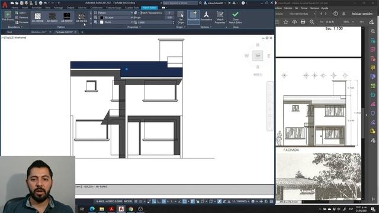This screenshot has width=379, height=213.
Task: Click Close Hatch Editor
Action: pyautogui.click(x=236, y=17)
